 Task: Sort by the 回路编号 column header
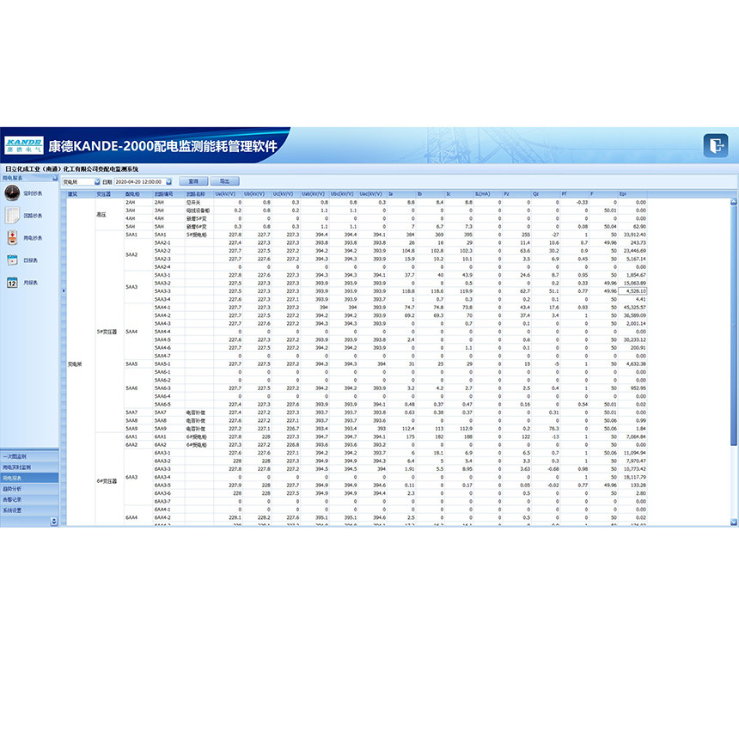(x=169, y=194)
